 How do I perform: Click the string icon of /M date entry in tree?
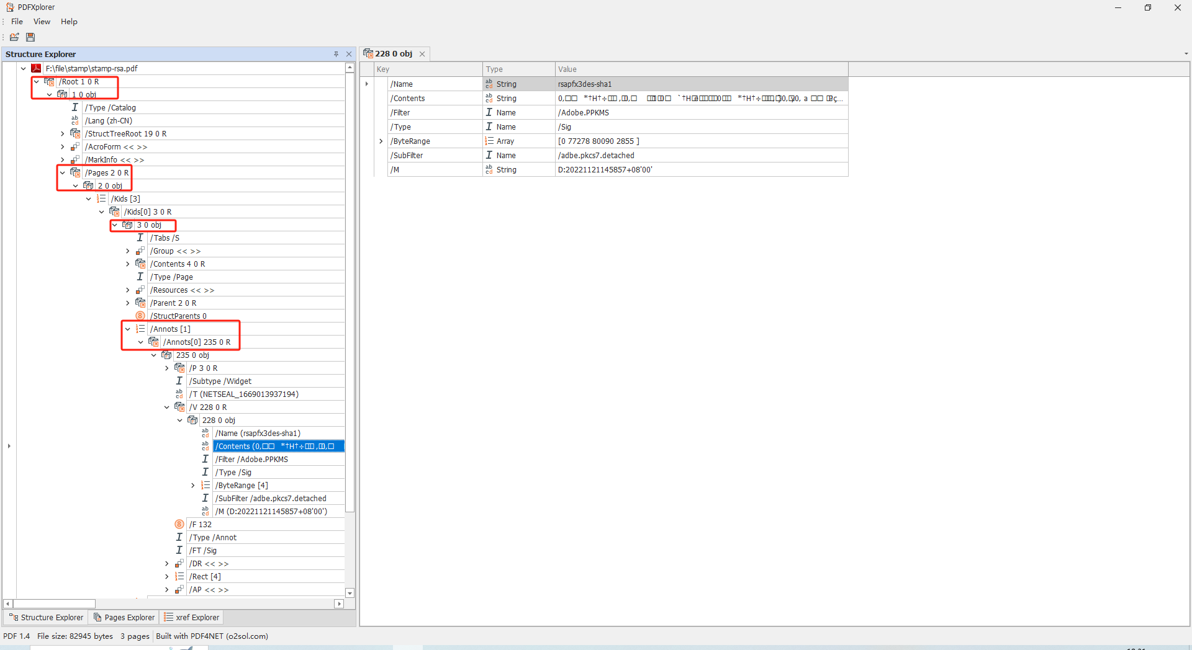(205, 511)
